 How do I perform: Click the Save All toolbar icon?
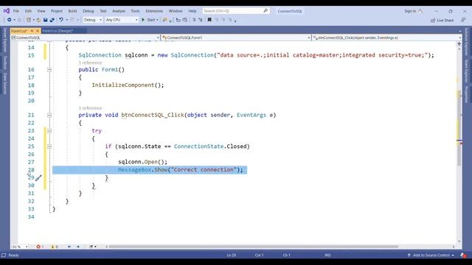(x=52, y=20)
